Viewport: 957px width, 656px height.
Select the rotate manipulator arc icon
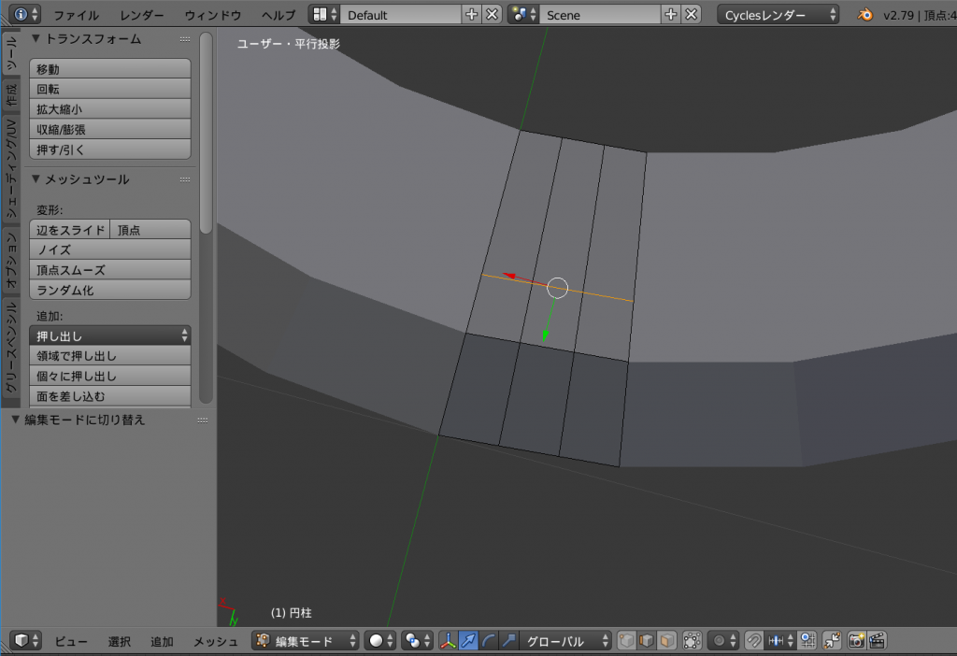[488, 641]
